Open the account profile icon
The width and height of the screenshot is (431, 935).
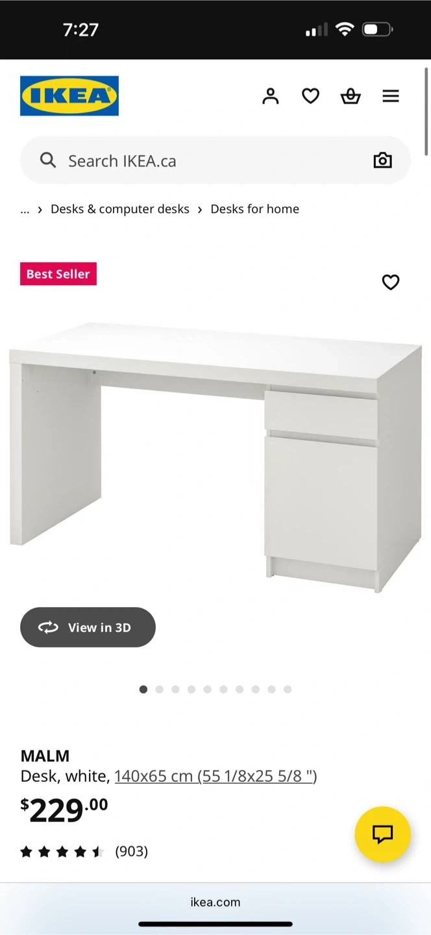[271, 96]
